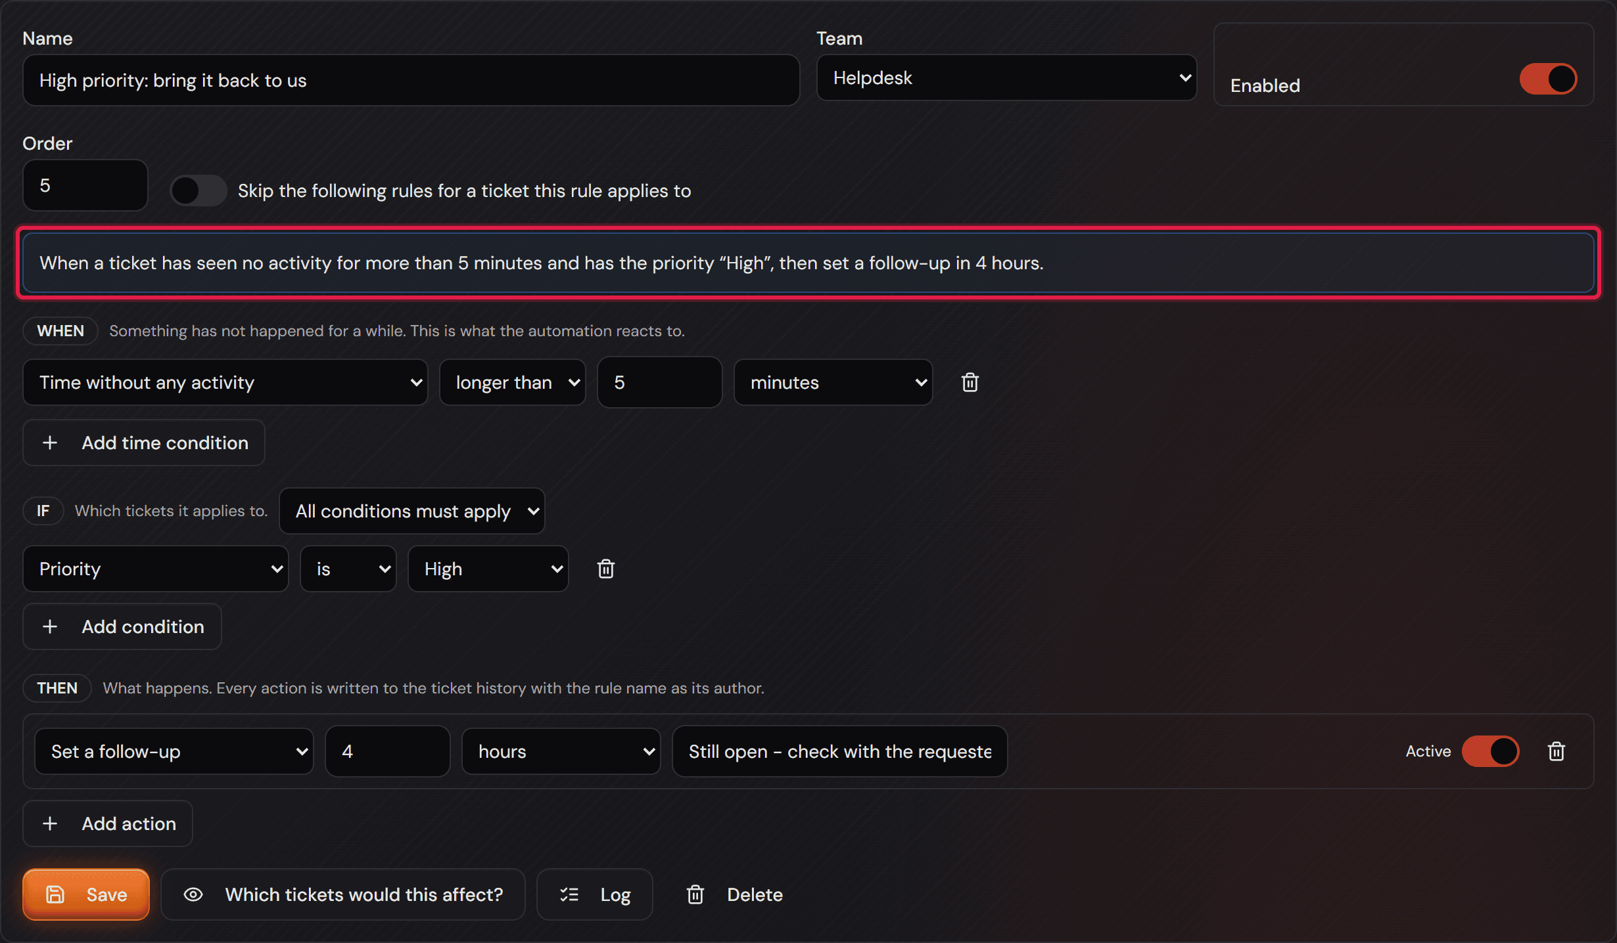Click the THEN section badge
The image size is (1617, 943).
coord(57,688)
